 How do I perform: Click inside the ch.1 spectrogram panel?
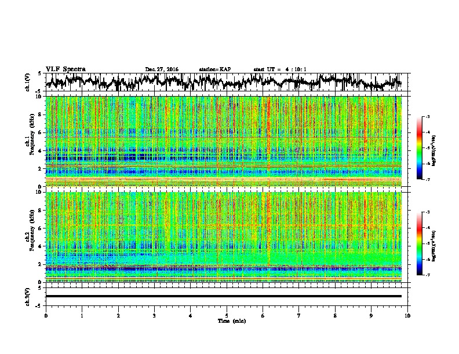(224, 141)
